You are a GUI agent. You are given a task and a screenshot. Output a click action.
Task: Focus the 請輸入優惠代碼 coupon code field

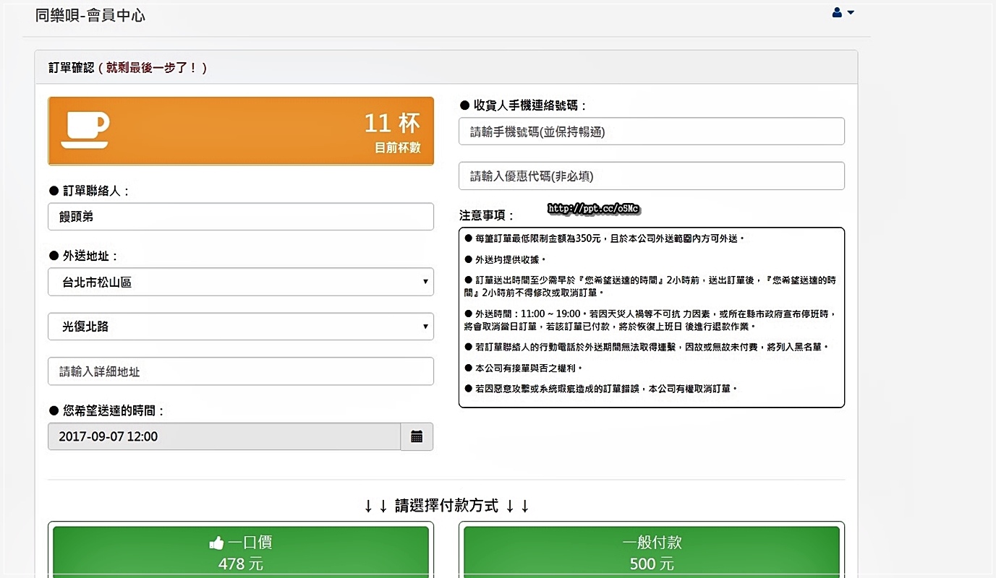click(651, 176)
